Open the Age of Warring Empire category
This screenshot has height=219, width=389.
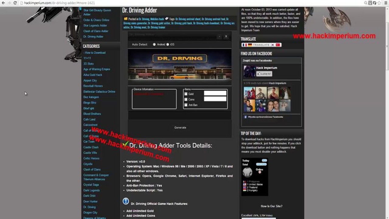click(97, 69)
